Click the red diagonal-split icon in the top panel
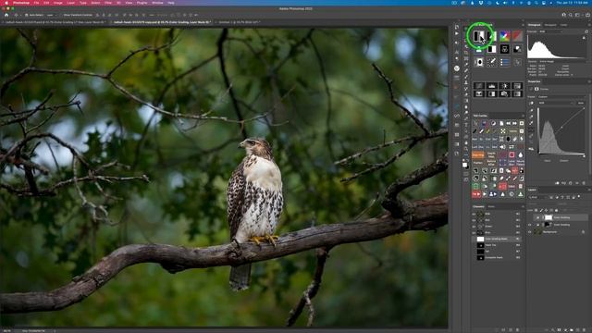 coord(517,36)
